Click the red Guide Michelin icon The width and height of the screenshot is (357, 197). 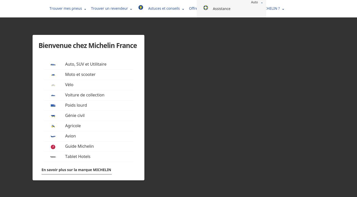tap(53, 147)
